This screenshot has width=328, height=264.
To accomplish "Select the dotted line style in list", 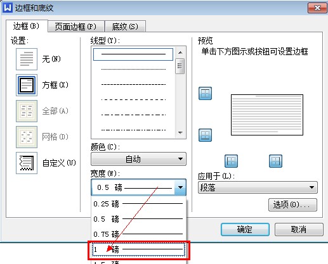I will point(133,69).
